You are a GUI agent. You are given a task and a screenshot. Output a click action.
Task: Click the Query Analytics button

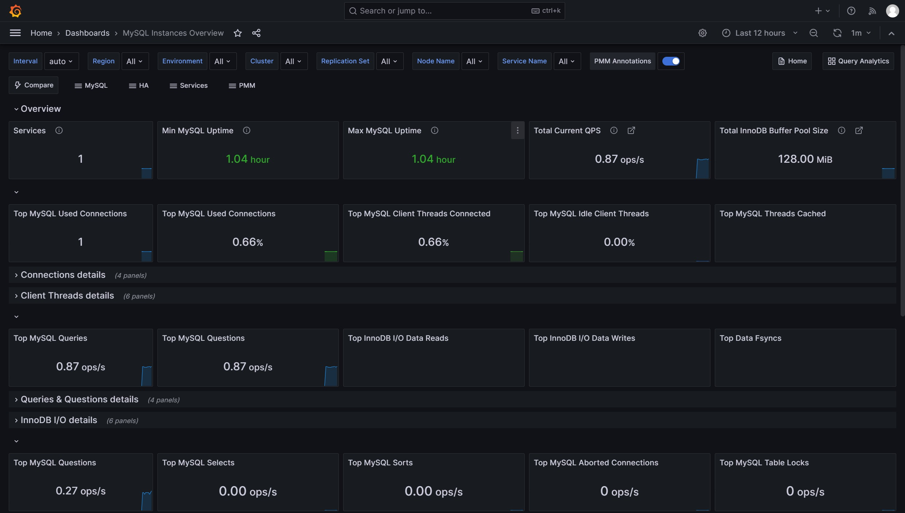[x=858, y=61]
